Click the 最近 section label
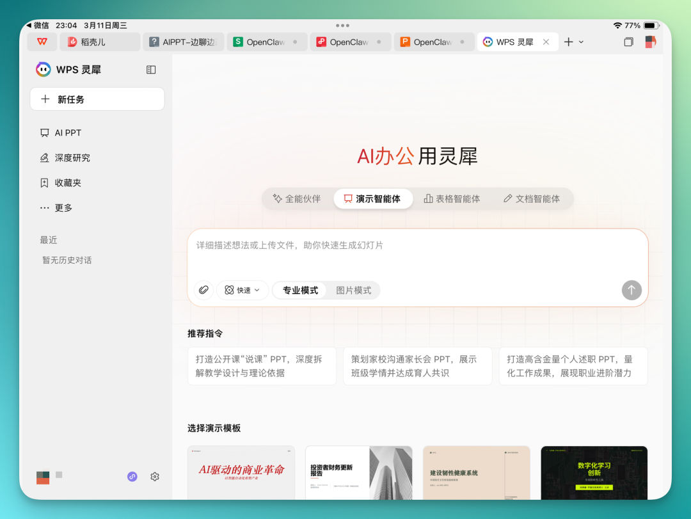This screenshot has height=519, width=691. click(49, 240)
